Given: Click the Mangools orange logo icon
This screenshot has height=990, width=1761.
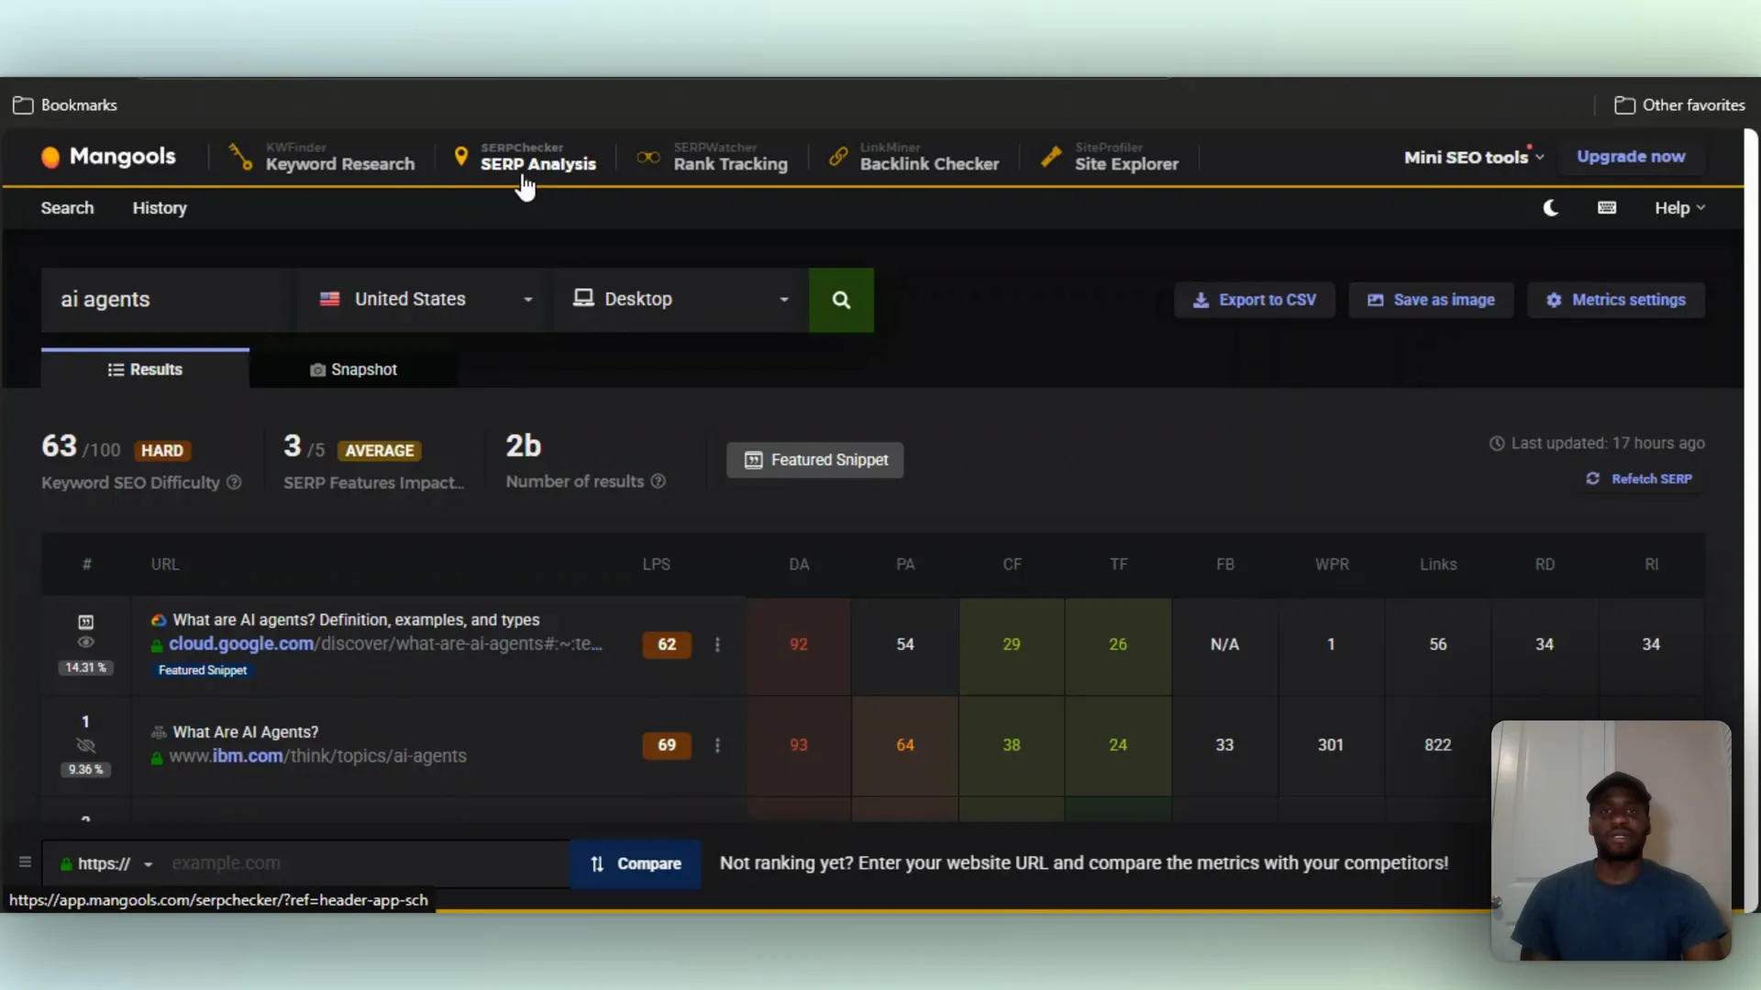Looking at the screenshot, I should [x=50, y=157].
